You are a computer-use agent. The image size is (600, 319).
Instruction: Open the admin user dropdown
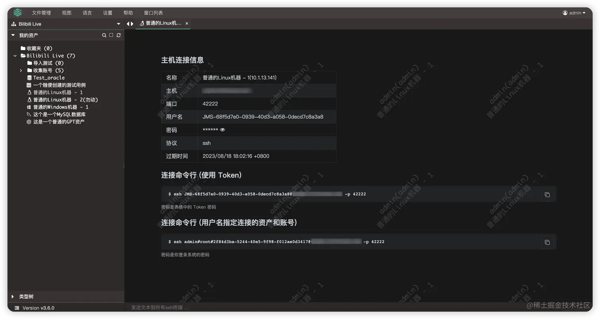[574, 13]
